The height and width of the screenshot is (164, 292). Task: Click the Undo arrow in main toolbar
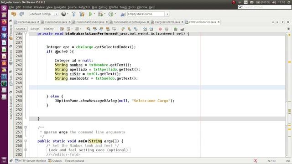point(14,14)
